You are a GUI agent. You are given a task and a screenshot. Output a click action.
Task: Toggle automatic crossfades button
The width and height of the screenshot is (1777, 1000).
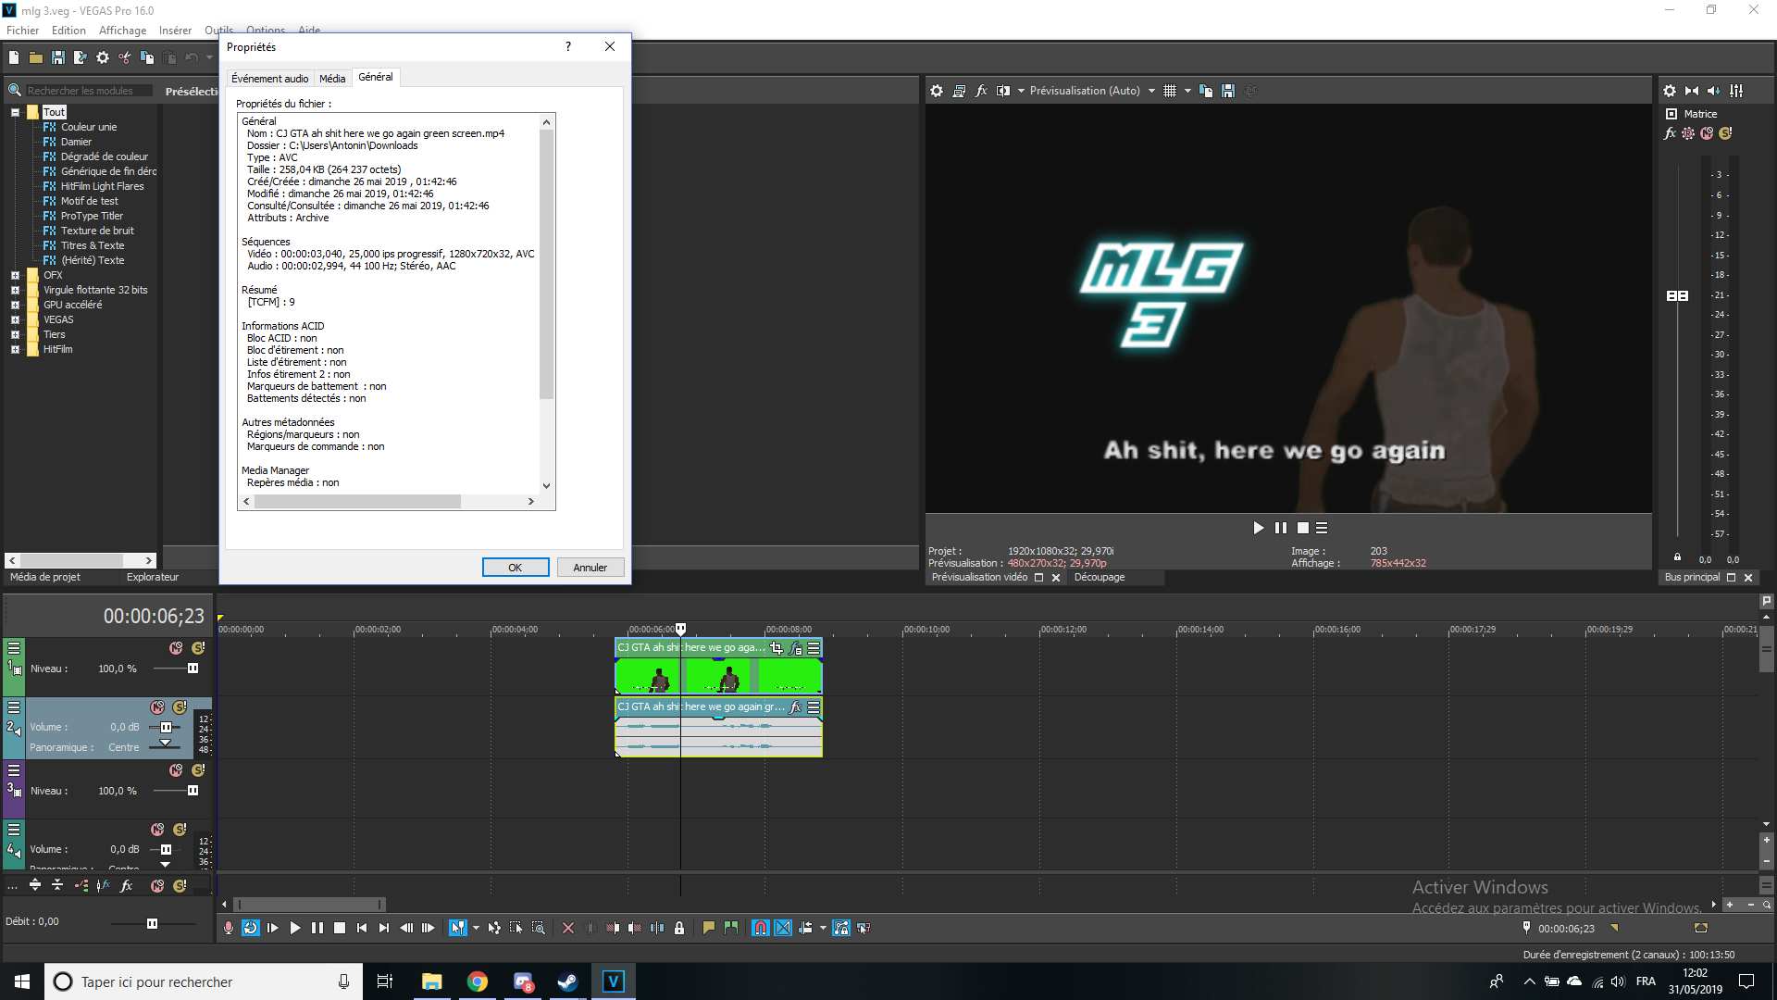coord(783,928)
